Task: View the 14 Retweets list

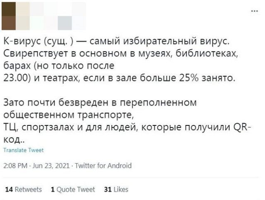Action: (23, 190)
